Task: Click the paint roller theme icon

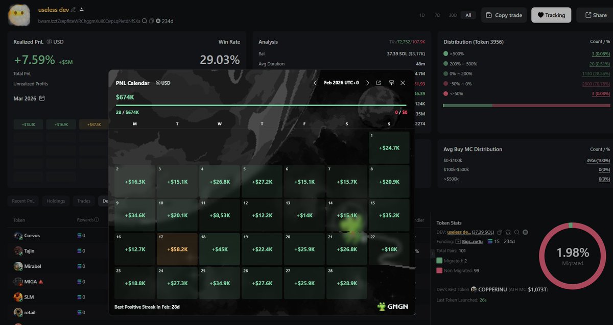Action: [391, 83]
